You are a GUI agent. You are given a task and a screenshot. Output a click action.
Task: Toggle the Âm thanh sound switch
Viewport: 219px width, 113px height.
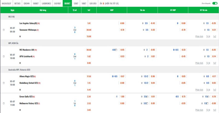(x=215, y=4)
